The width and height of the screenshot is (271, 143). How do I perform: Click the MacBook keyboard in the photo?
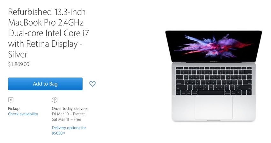214,81
